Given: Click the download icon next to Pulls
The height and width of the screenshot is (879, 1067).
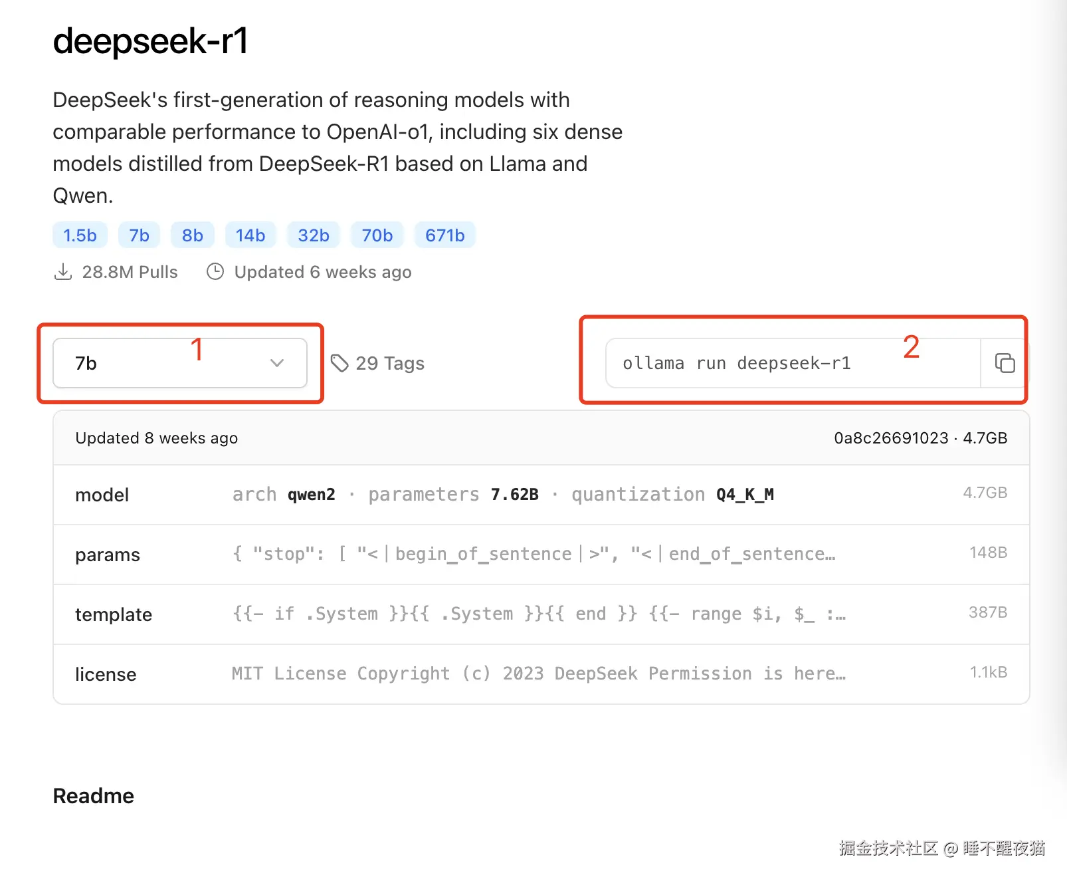Looking at the screenshot, I should 63,272.
